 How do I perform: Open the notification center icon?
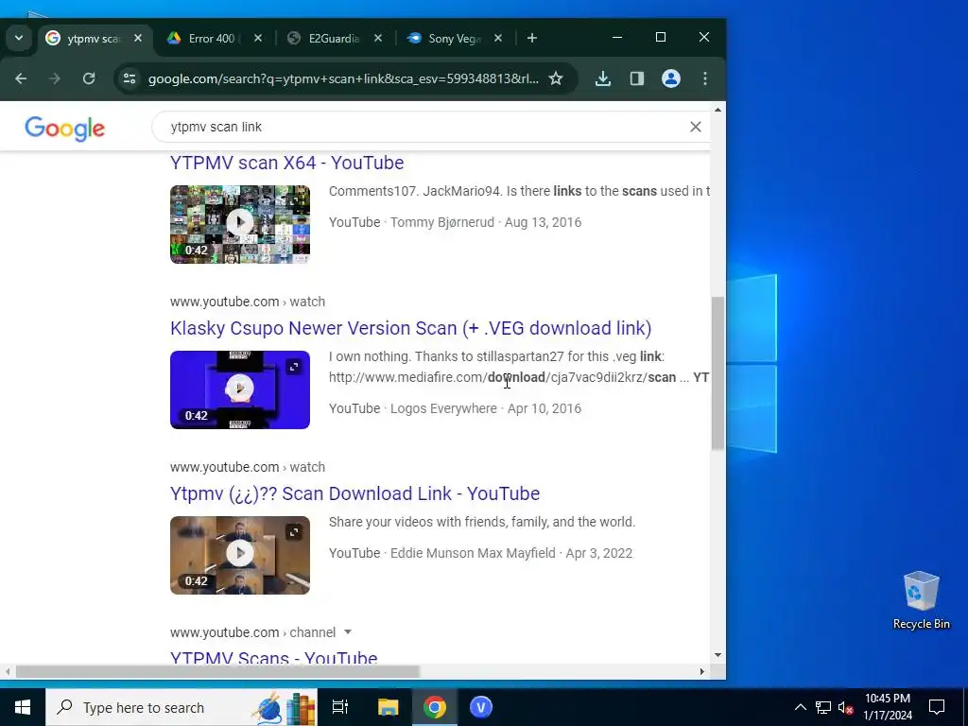pos(937,707)
